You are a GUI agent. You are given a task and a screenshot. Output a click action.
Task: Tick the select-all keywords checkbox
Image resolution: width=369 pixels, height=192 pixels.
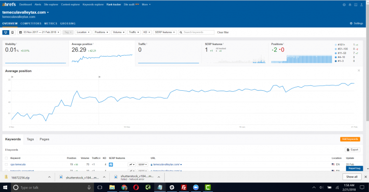[x=6, y=157]
